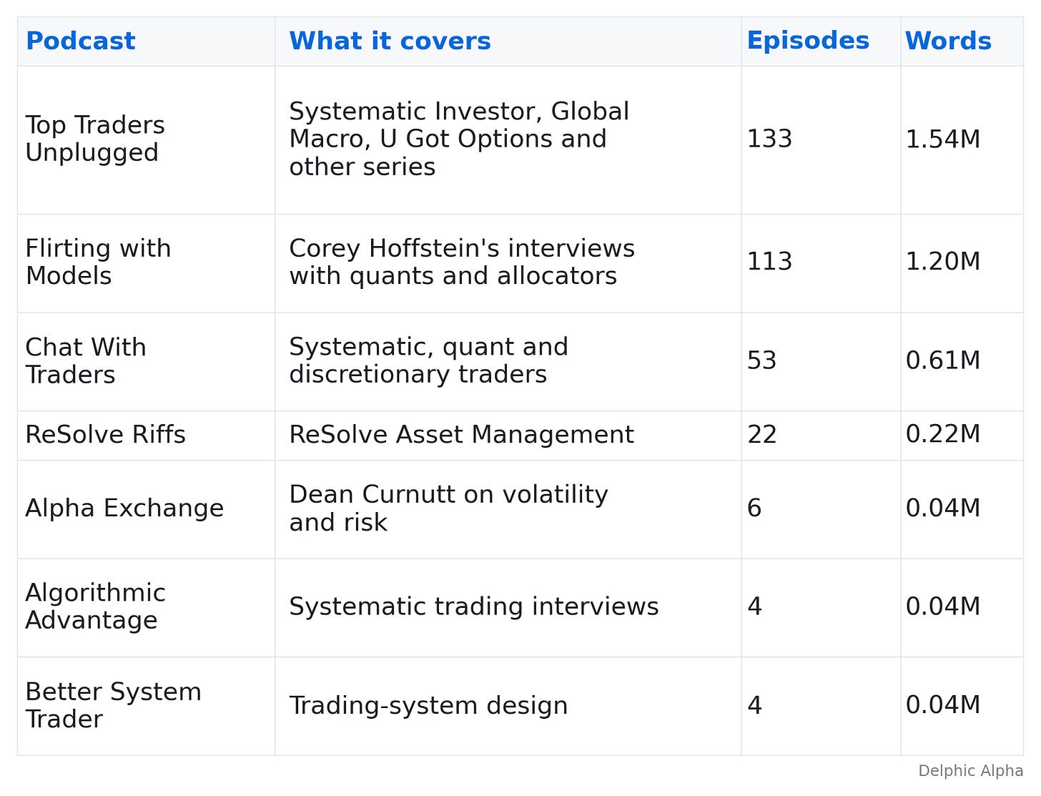Viewport: 1041px width, 796px height.
Task: Select Better System Trader's episode count 4
Action: [754, 706]
